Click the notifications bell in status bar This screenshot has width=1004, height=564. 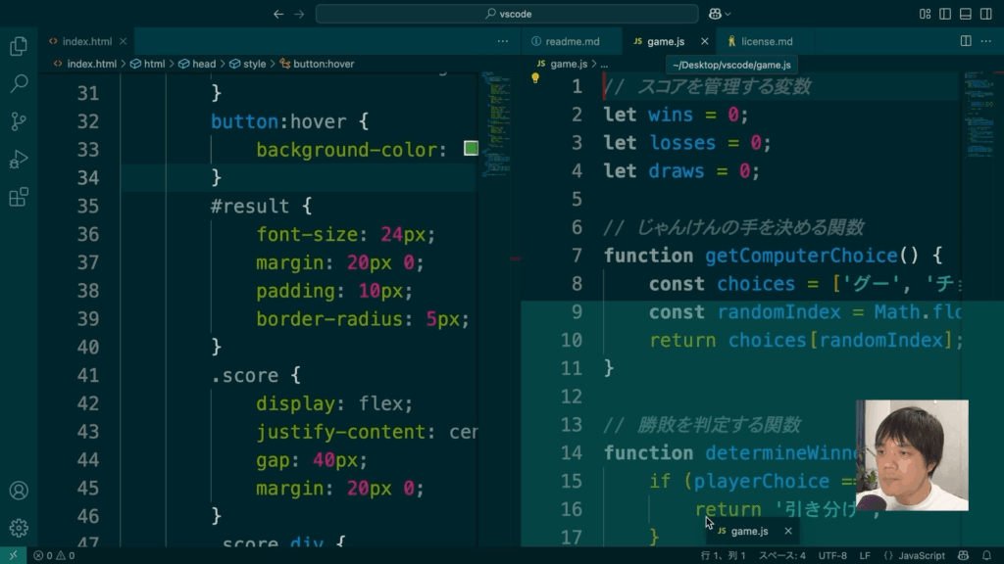click(984, 555)
